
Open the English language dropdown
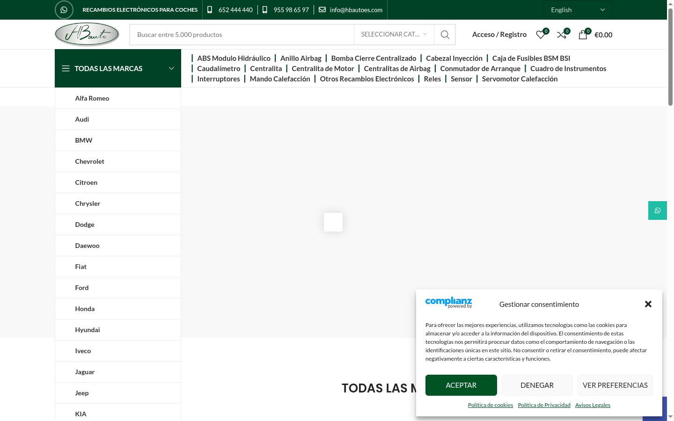578,10
